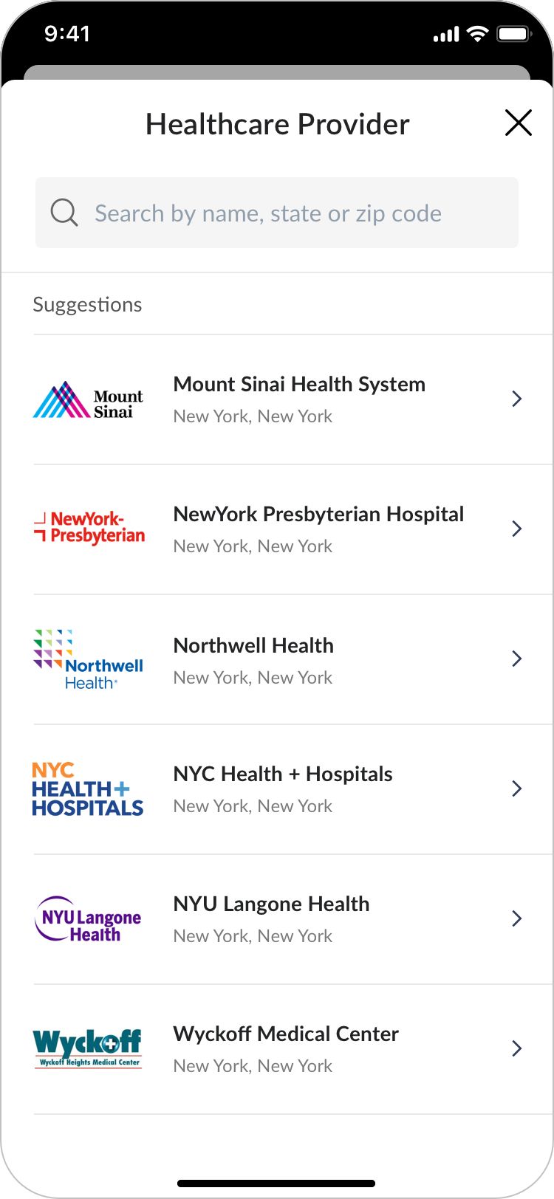Tap the NewYork-Presbyterian logo
Viewport: 554px width, 1199px height.
pos(89,529)
